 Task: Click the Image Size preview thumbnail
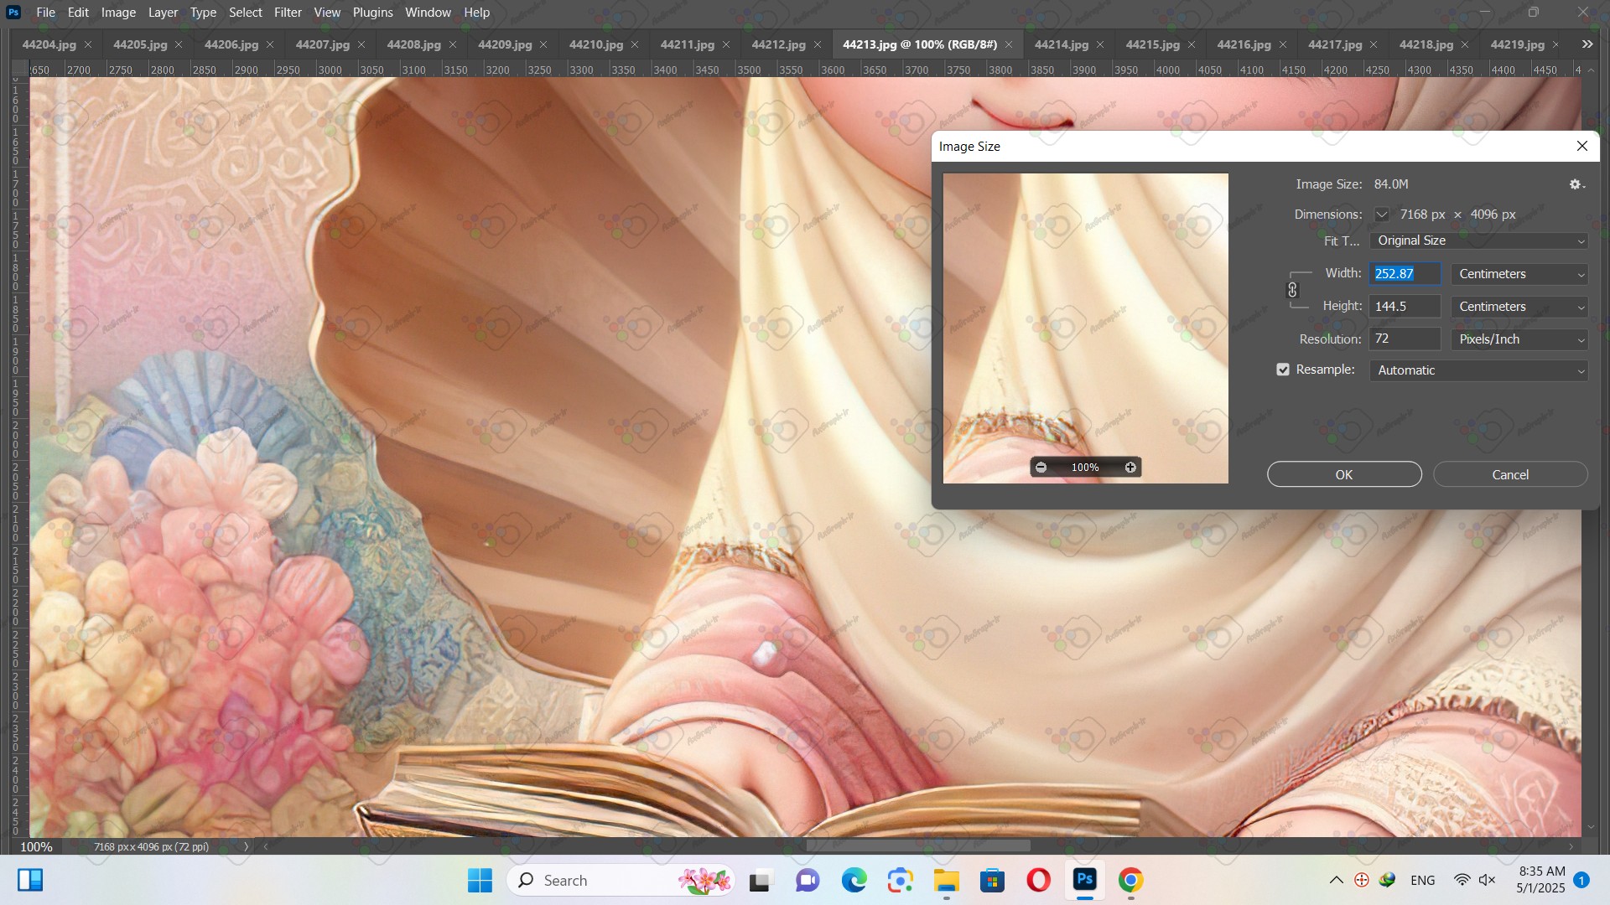1086,328
